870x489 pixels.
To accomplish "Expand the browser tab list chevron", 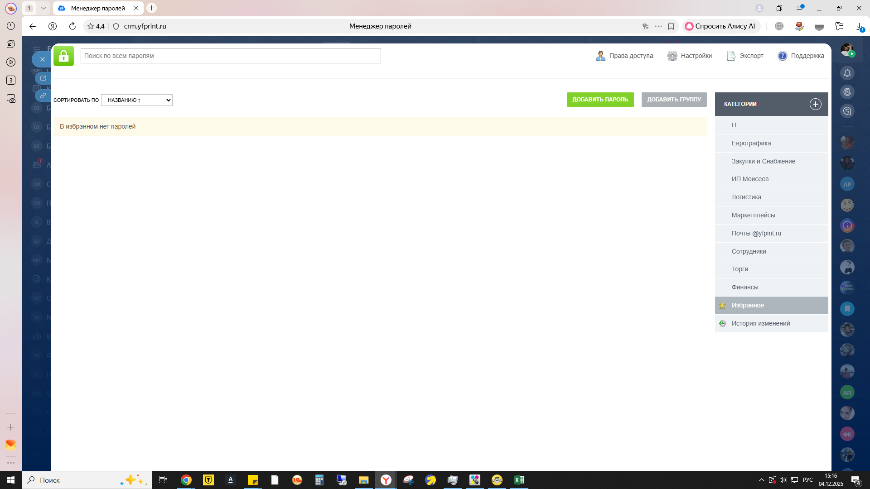I will [43, 8].
